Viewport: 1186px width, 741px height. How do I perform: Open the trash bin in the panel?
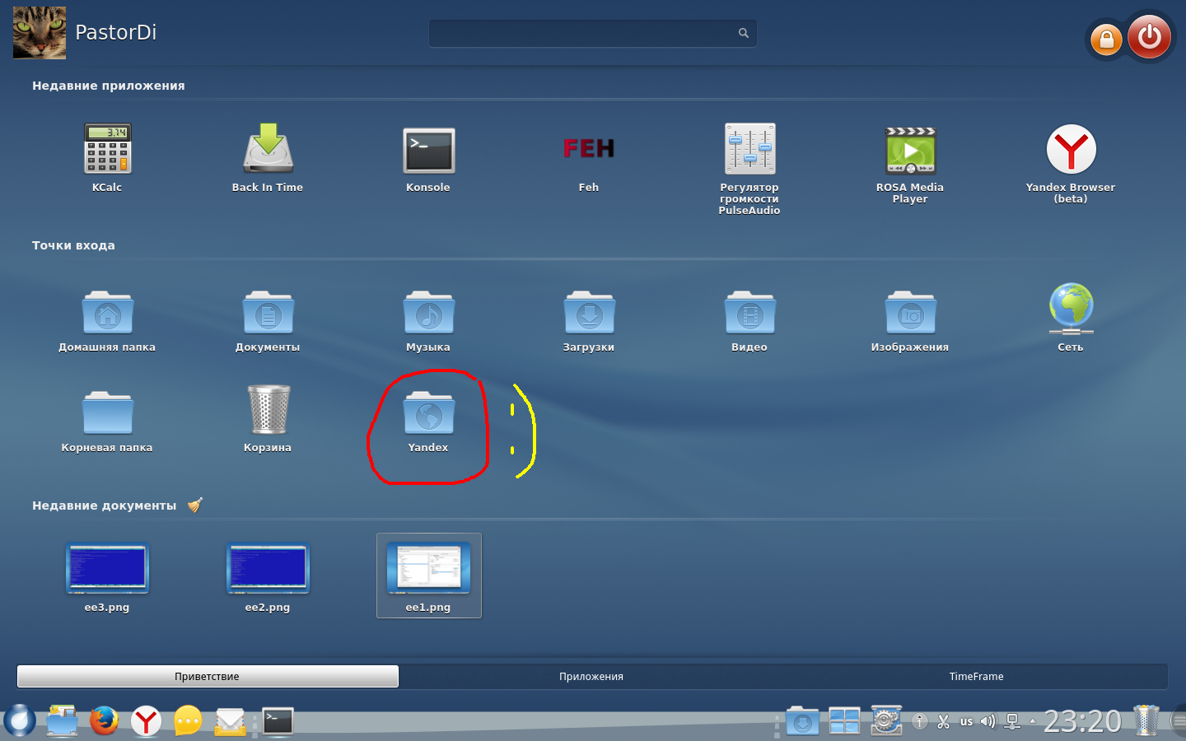click(x=1146, y=720)
